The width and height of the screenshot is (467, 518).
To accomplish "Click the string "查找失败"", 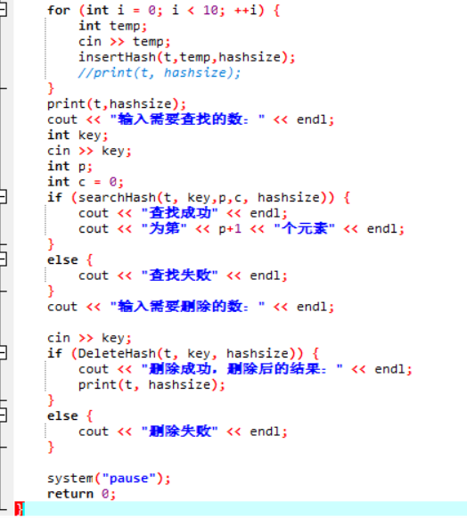I will [180, 275].
